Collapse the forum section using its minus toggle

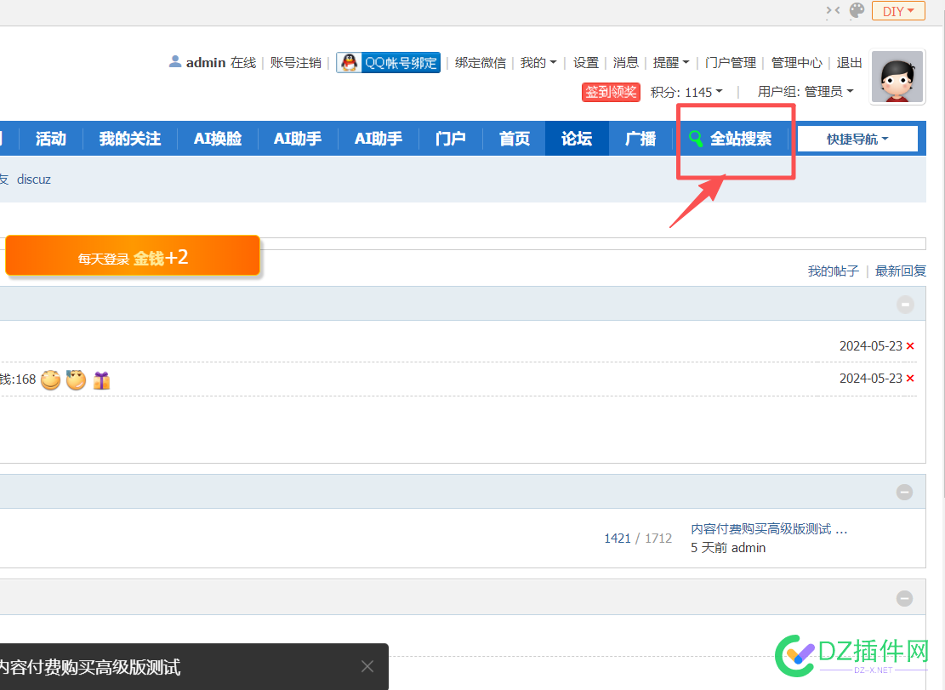(904, 491)
